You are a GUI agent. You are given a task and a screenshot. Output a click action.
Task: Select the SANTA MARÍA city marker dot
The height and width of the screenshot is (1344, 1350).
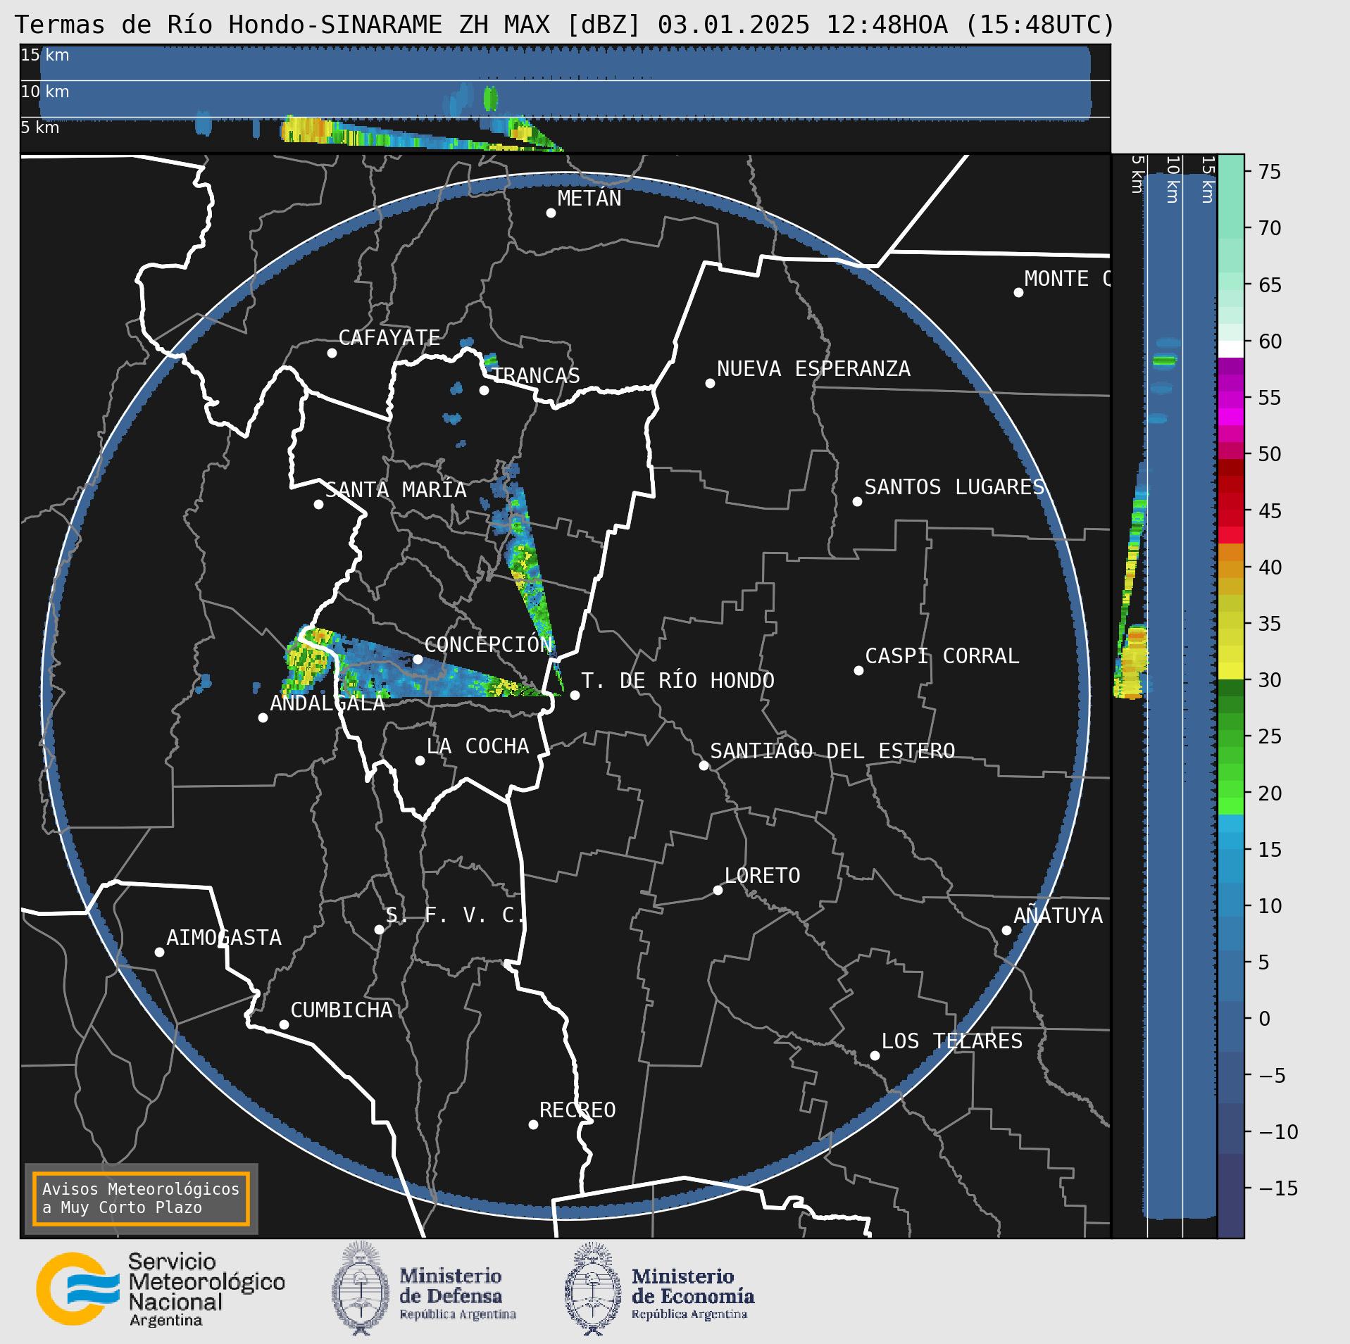[318, 504]
